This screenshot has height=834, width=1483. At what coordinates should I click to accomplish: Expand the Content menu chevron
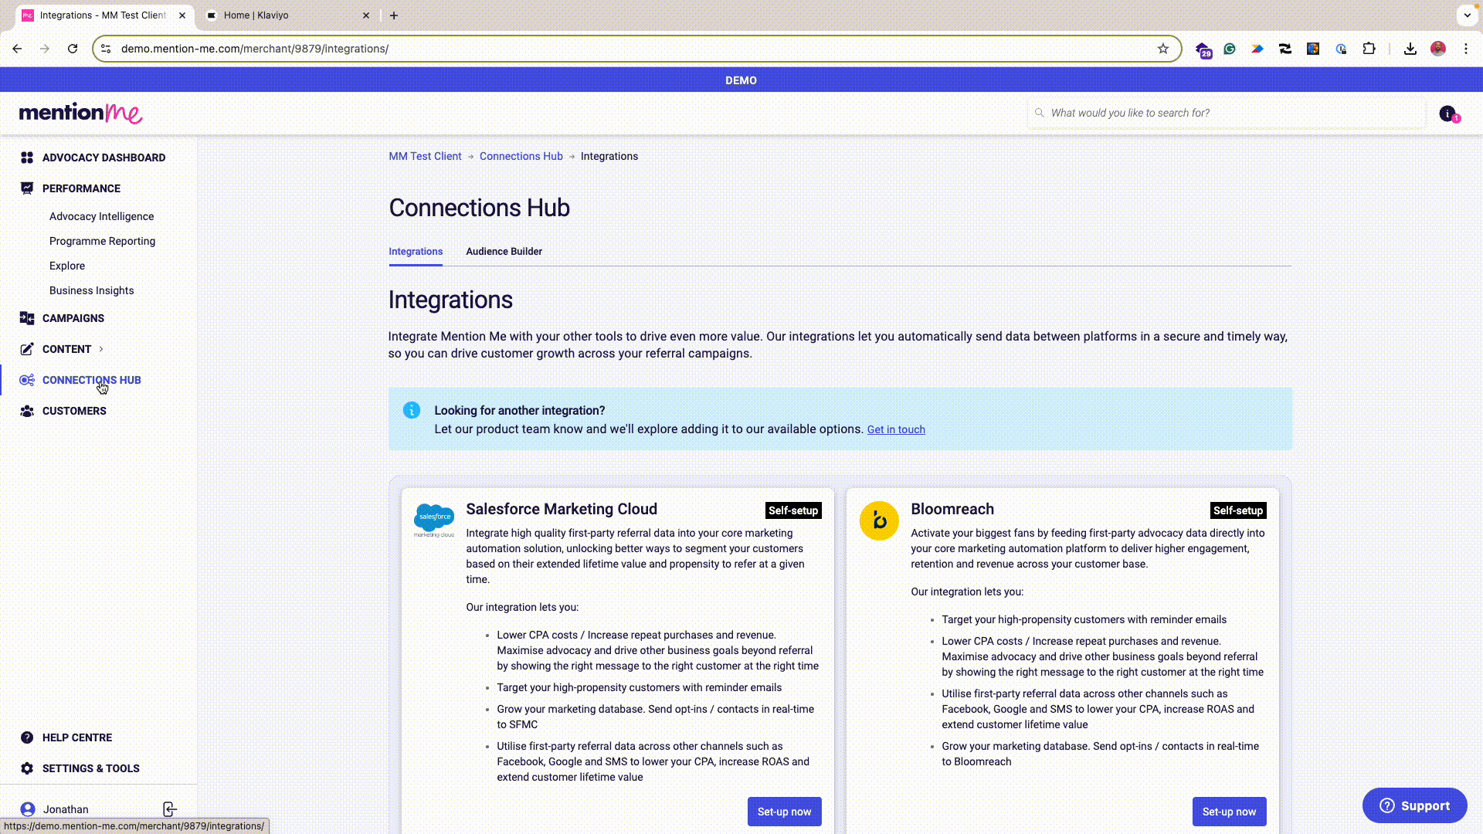pos(101,349)
